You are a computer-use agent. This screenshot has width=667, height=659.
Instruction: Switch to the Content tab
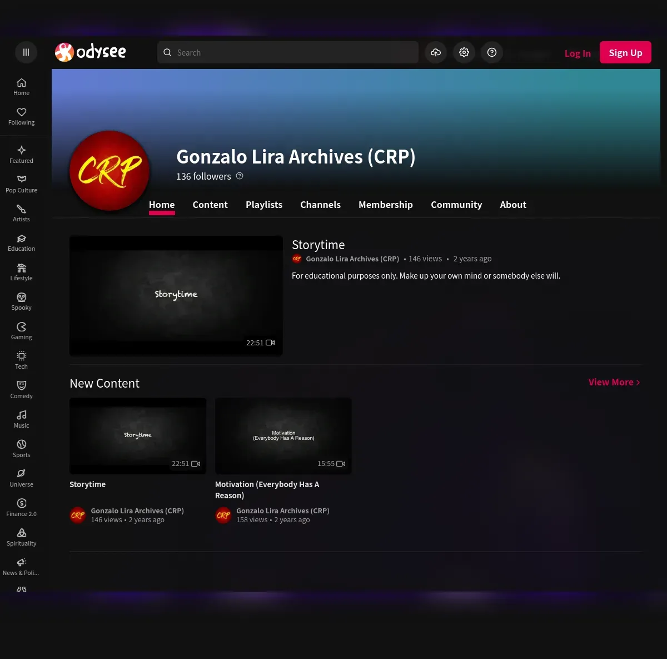coord(210,205)
